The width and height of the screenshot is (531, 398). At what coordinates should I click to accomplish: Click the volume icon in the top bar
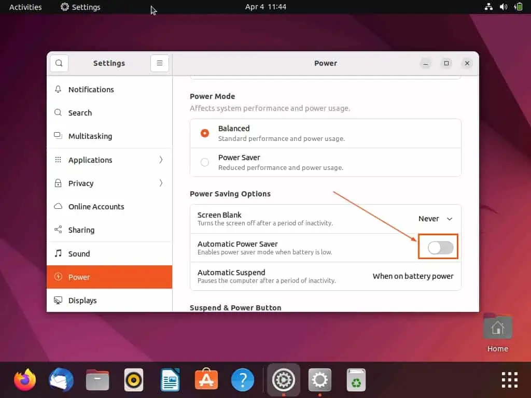504,7
